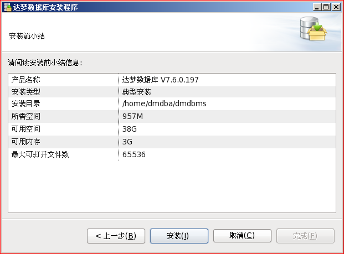The image size is (344, 254).
Task: Select the 安装目录 row label
Action: 25,103
